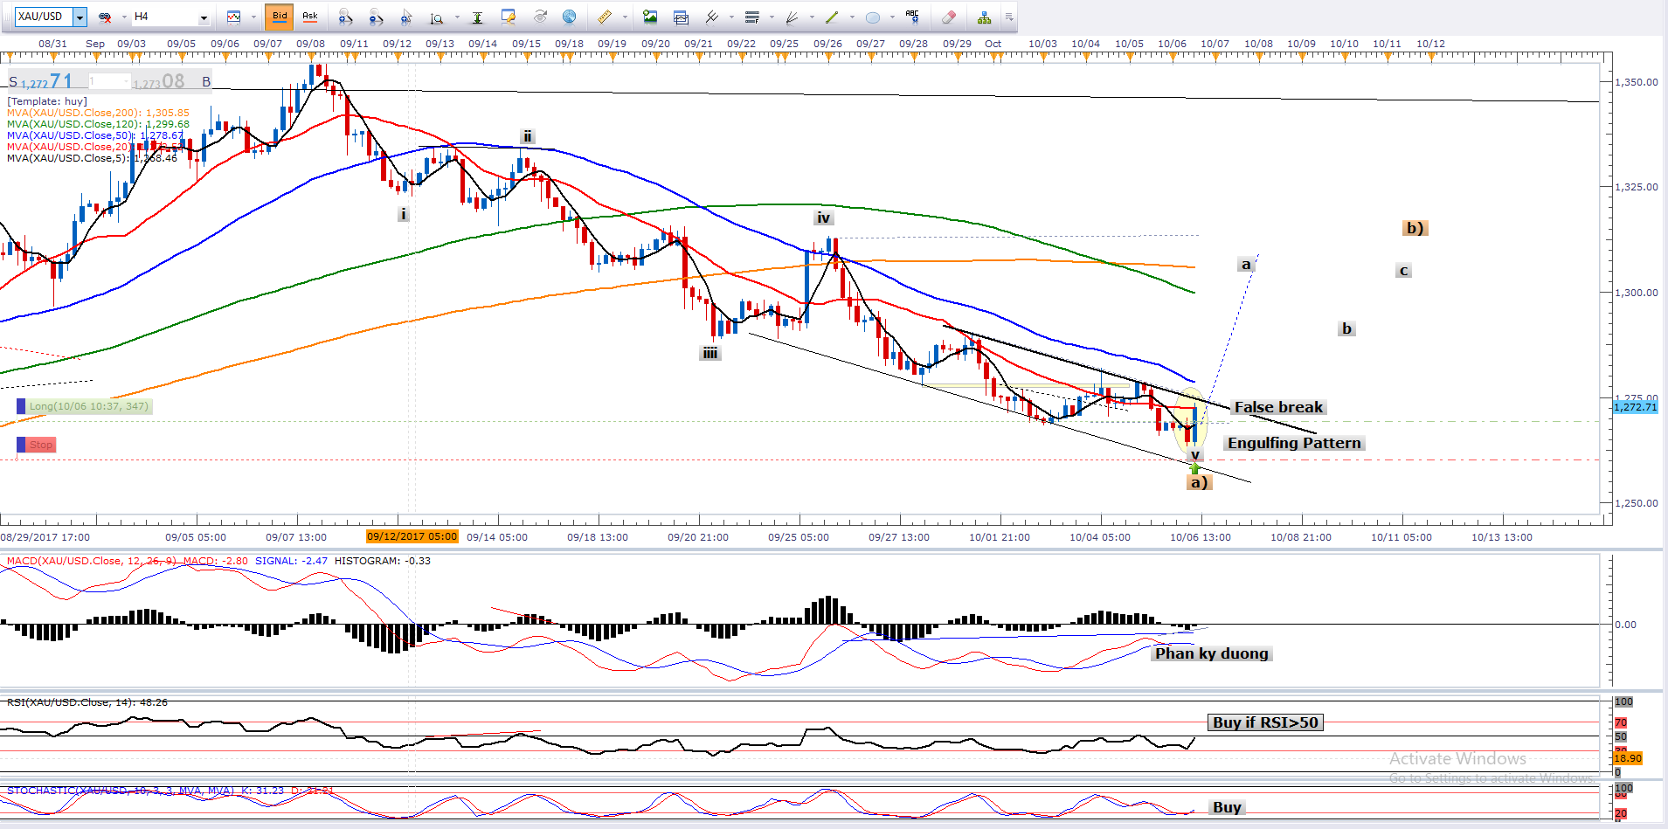Toggle the Ask price display button
This screenshot has height=829, width=1668.
pyautogui.click(x=309, y=17)
